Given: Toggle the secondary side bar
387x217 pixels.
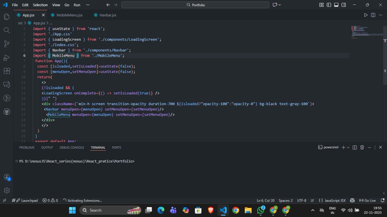Looking at the screenshot, I should click(x=344, y=5).
